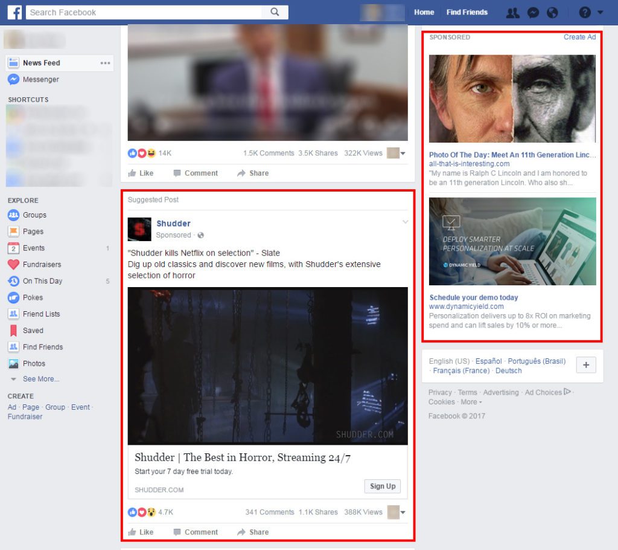Screen dimensions: 618x550
Task: Open Shudder page name link
Action: coord(173,224)
